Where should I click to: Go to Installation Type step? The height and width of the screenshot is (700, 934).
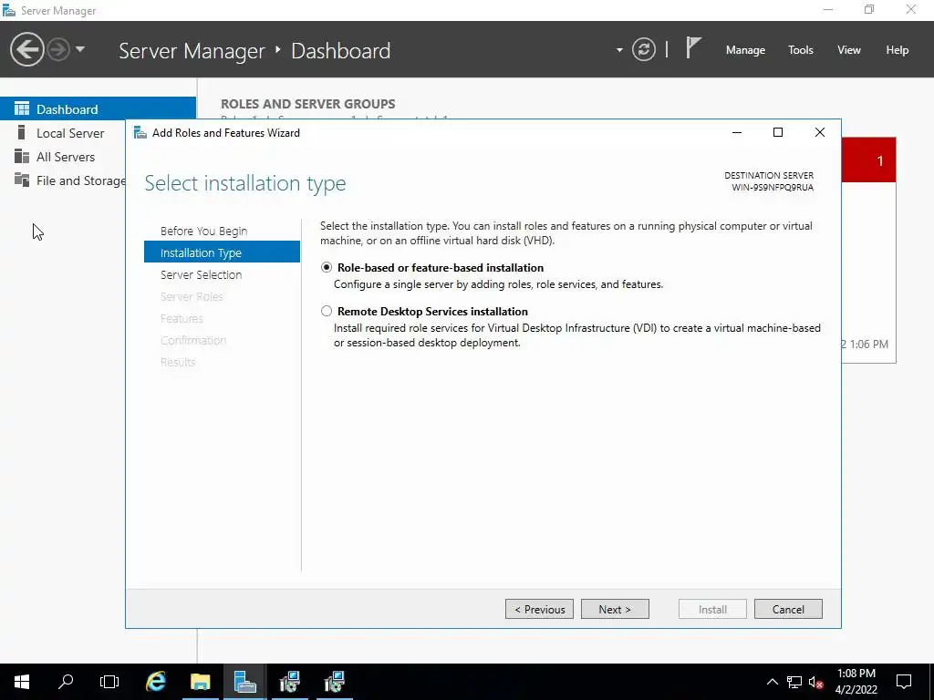(x=222, y=252)
